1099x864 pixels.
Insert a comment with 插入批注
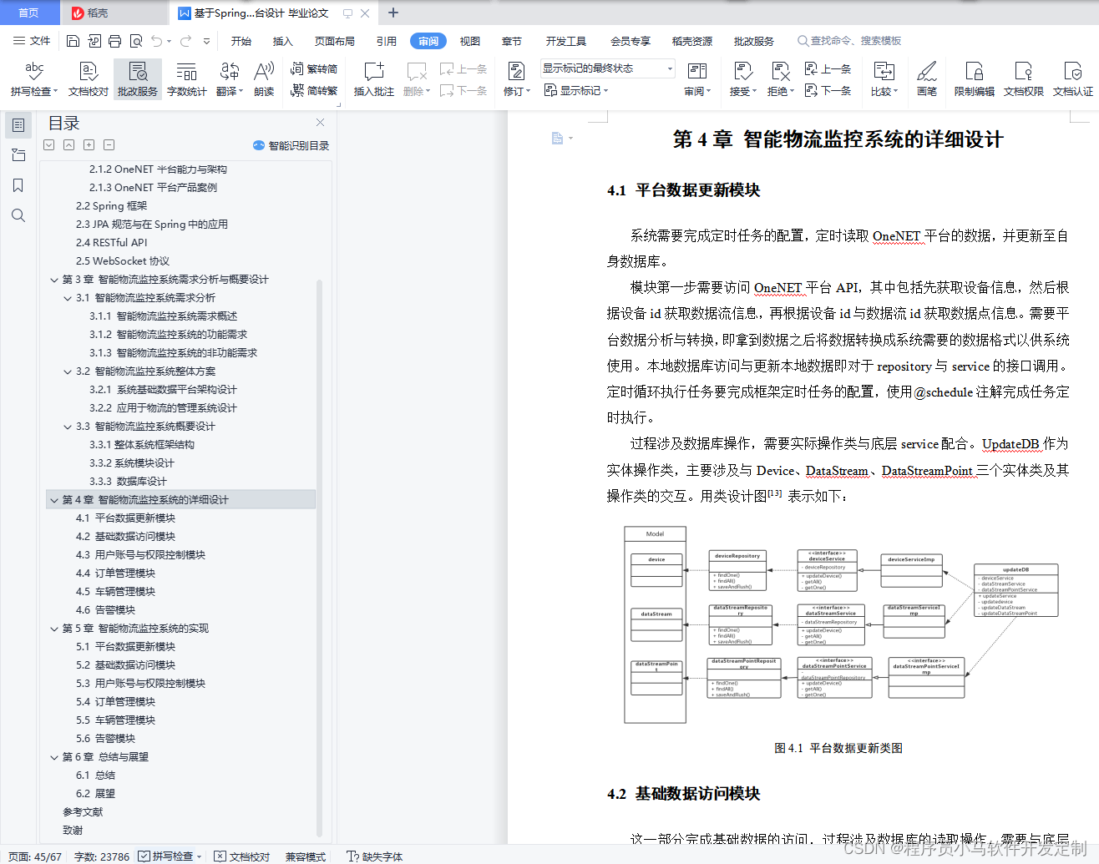(x=374, y=79)
